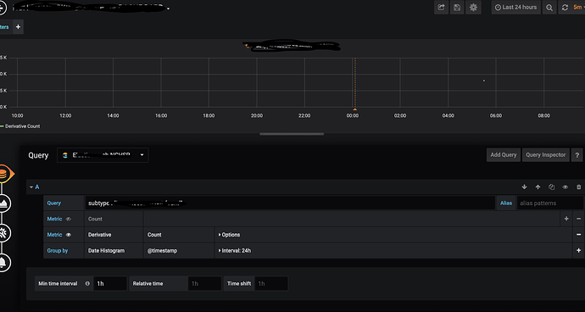
Task: Remove Count metric with minus icon
Action: [x=579, y=219]
